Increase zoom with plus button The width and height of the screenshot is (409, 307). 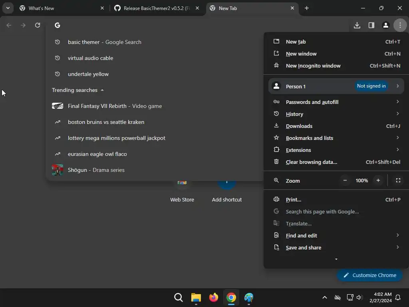[x=378, y=180]
